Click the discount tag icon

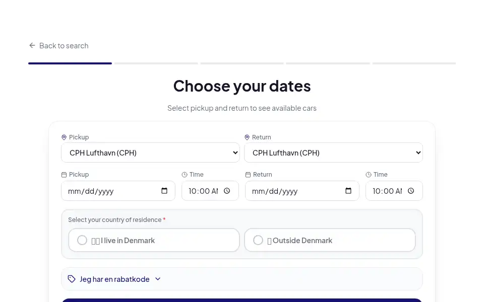click(72, 279)
